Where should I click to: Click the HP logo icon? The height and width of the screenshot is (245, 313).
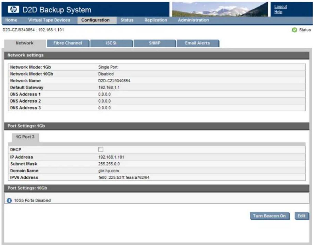pyautogui.click(x=13, y=10)
